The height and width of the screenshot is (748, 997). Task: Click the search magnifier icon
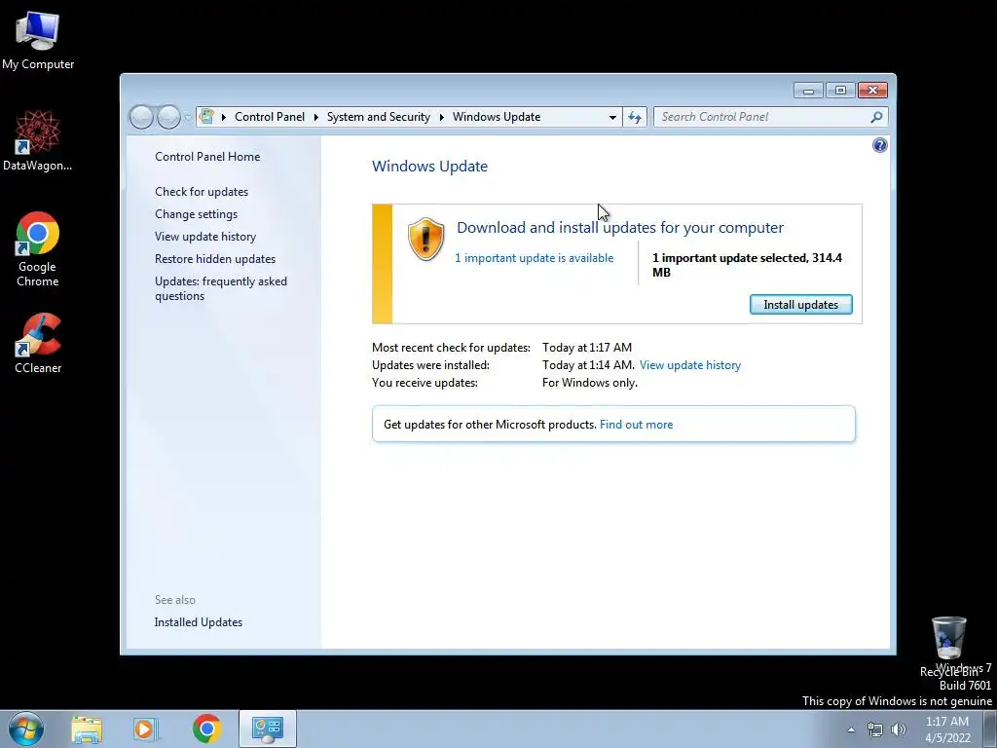pos(877,117)
